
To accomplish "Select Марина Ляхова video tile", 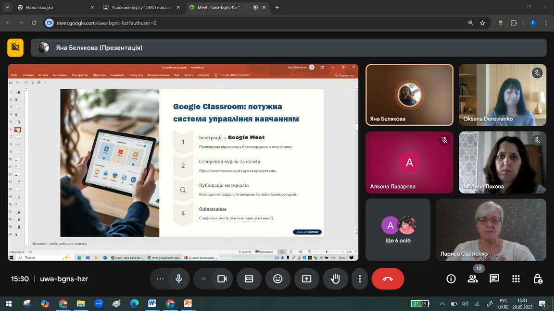I will click(x=503, y=162).
